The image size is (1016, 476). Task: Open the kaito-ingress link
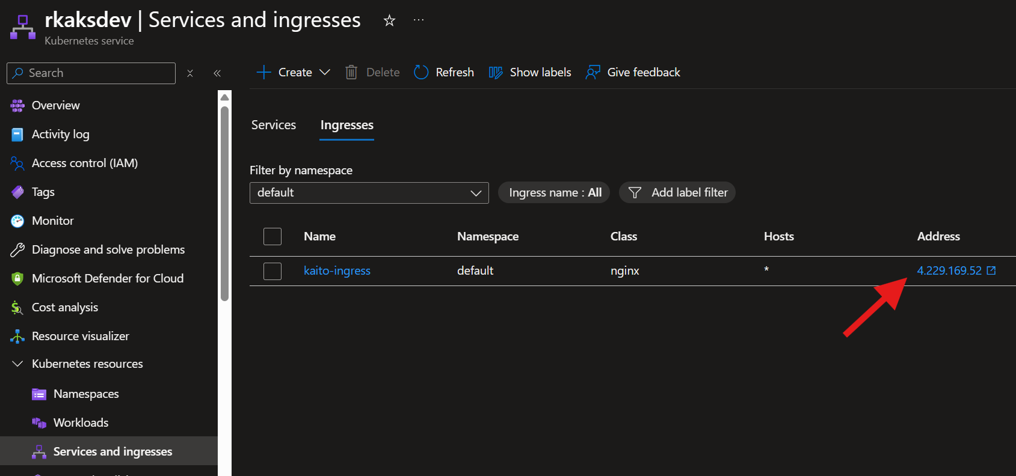(337, 271)
